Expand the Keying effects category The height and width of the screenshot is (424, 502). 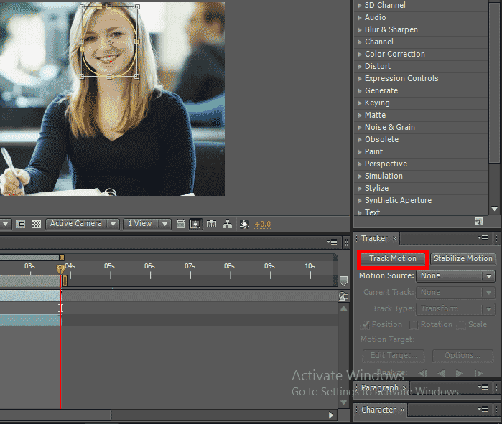click(360, 103)
